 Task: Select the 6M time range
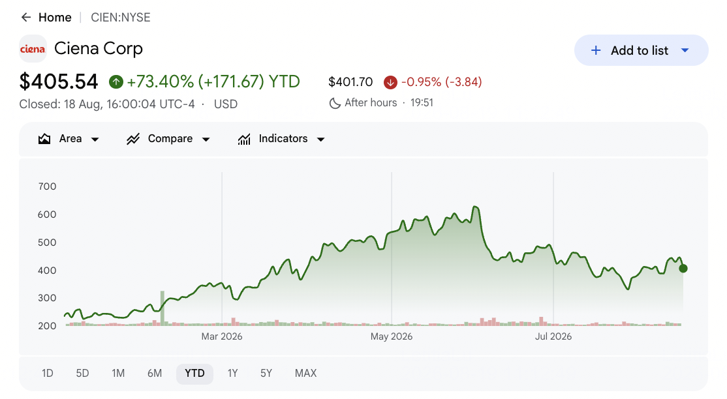coord(155,374)
